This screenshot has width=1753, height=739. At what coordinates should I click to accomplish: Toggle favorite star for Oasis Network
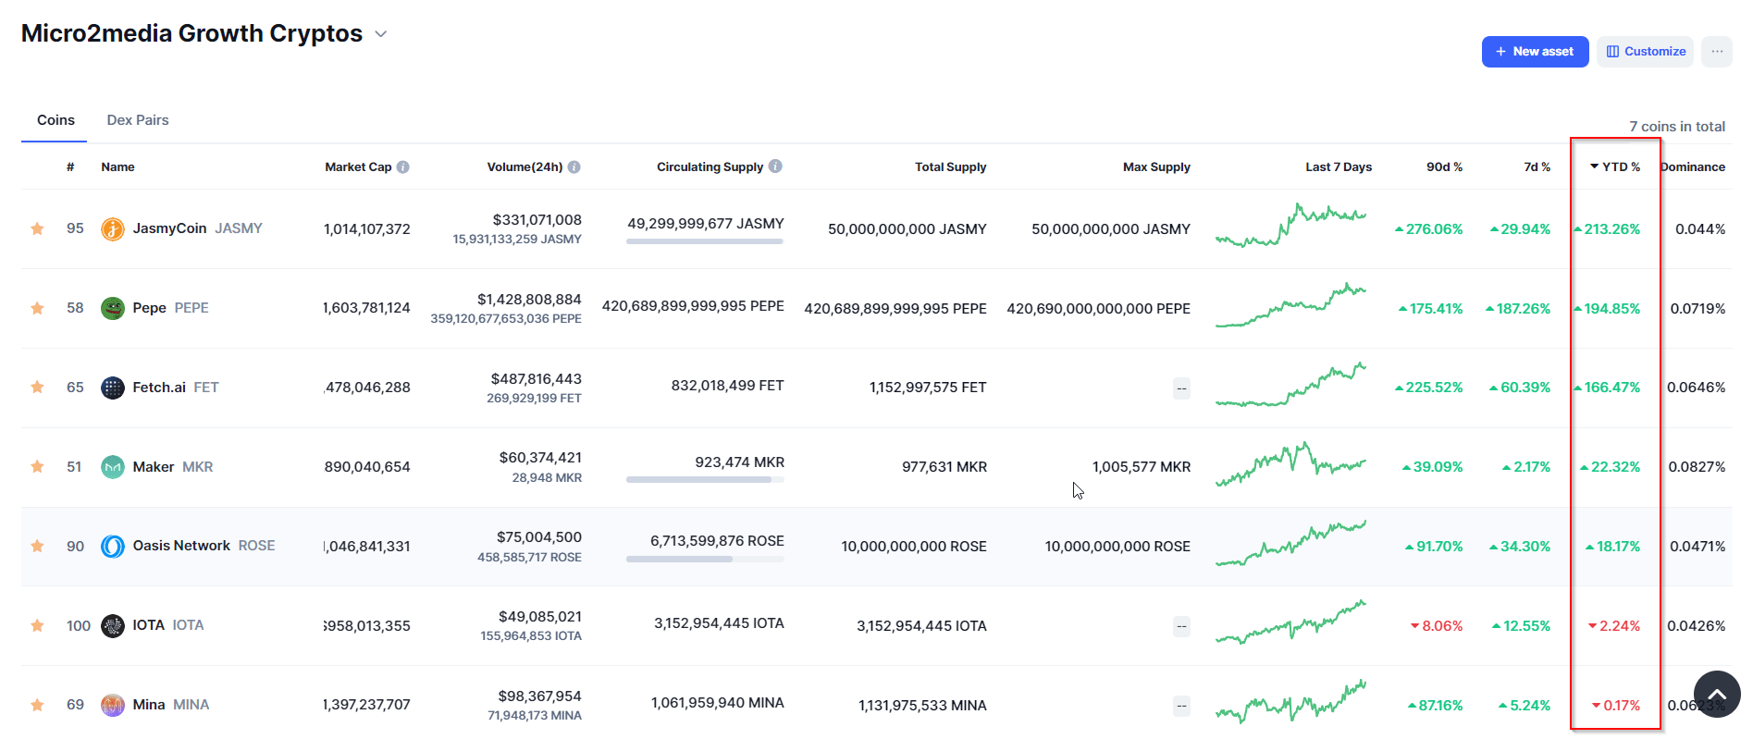37,546
